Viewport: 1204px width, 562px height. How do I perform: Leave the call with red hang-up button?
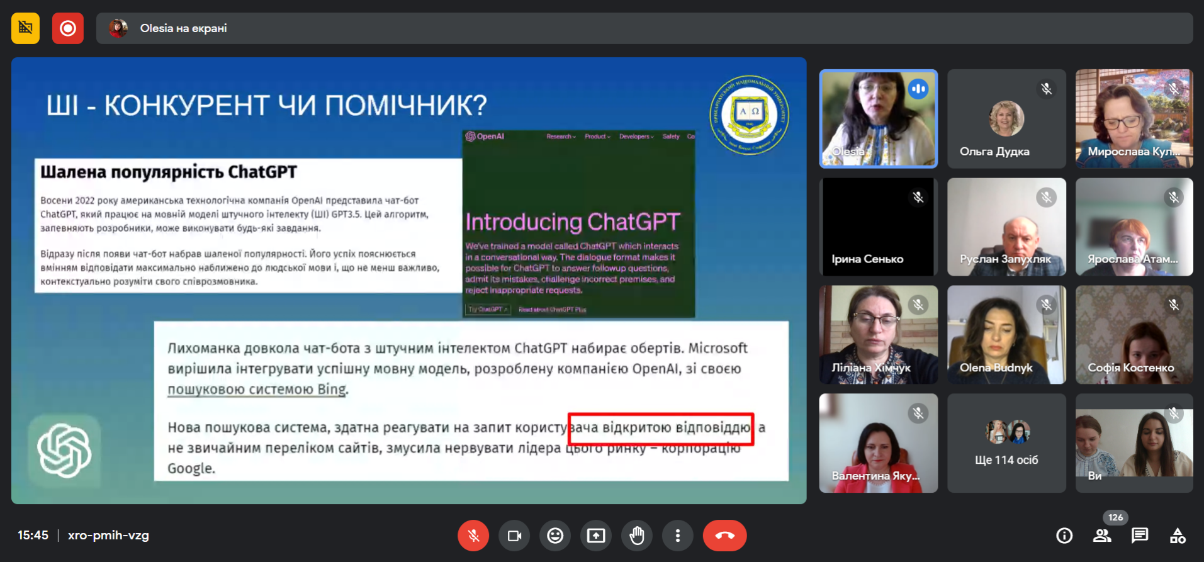(724, 536)
